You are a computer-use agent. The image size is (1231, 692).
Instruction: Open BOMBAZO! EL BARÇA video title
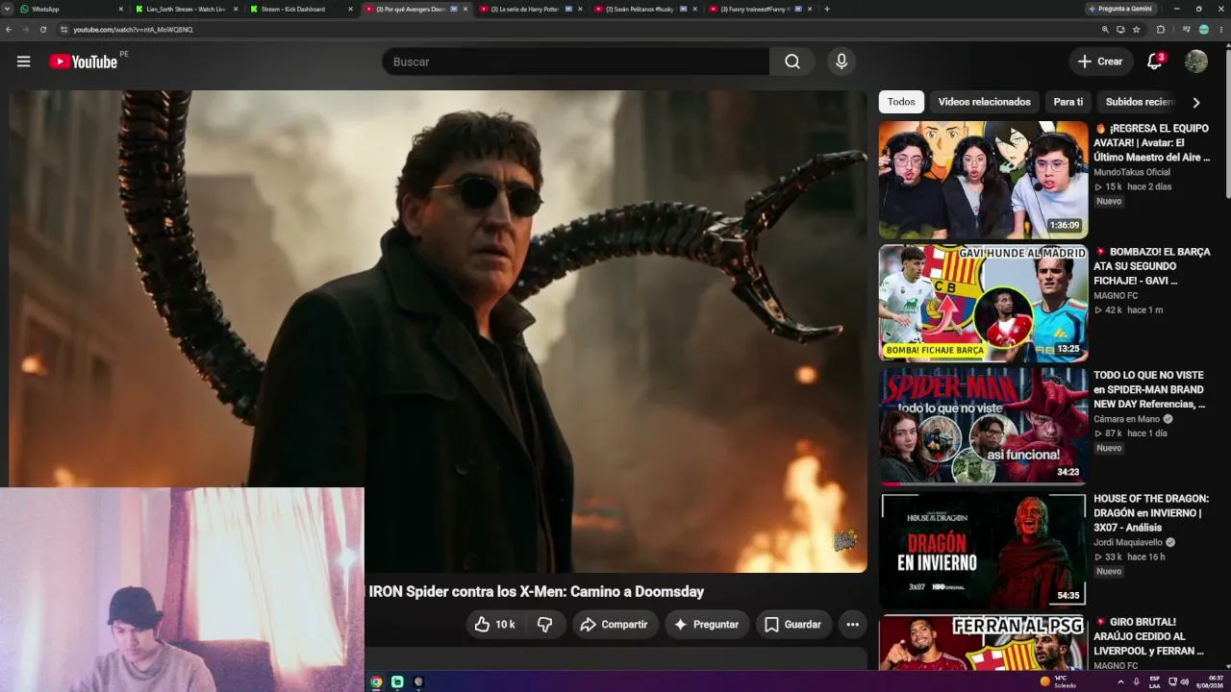[1152, 266]
